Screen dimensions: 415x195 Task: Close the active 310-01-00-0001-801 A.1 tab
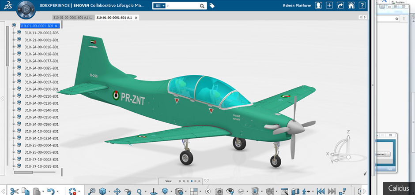coord(136,18)
